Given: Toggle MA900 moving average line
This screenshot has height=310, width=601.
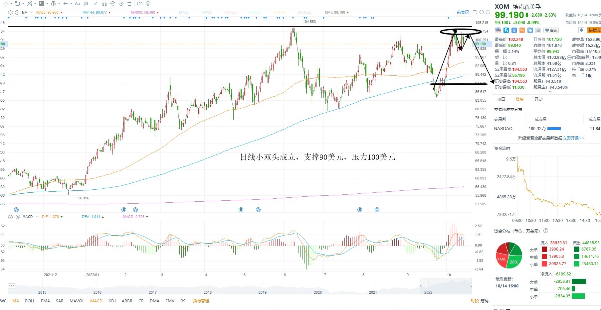Looking at the screenshot, I should 143,12.
